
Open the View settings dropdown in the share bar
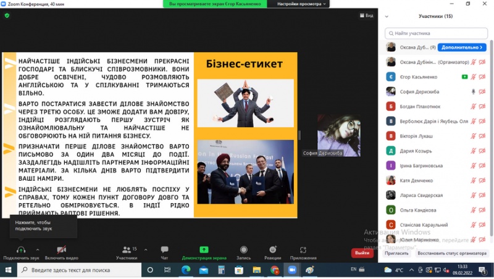301,4
